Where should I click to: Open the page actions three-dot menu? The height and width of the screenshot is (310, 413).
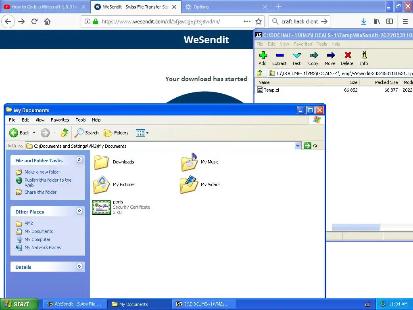point(247,21)
